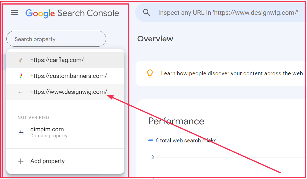Click Add property
This screenshot has height=179, width=307.
coord(65,161)
